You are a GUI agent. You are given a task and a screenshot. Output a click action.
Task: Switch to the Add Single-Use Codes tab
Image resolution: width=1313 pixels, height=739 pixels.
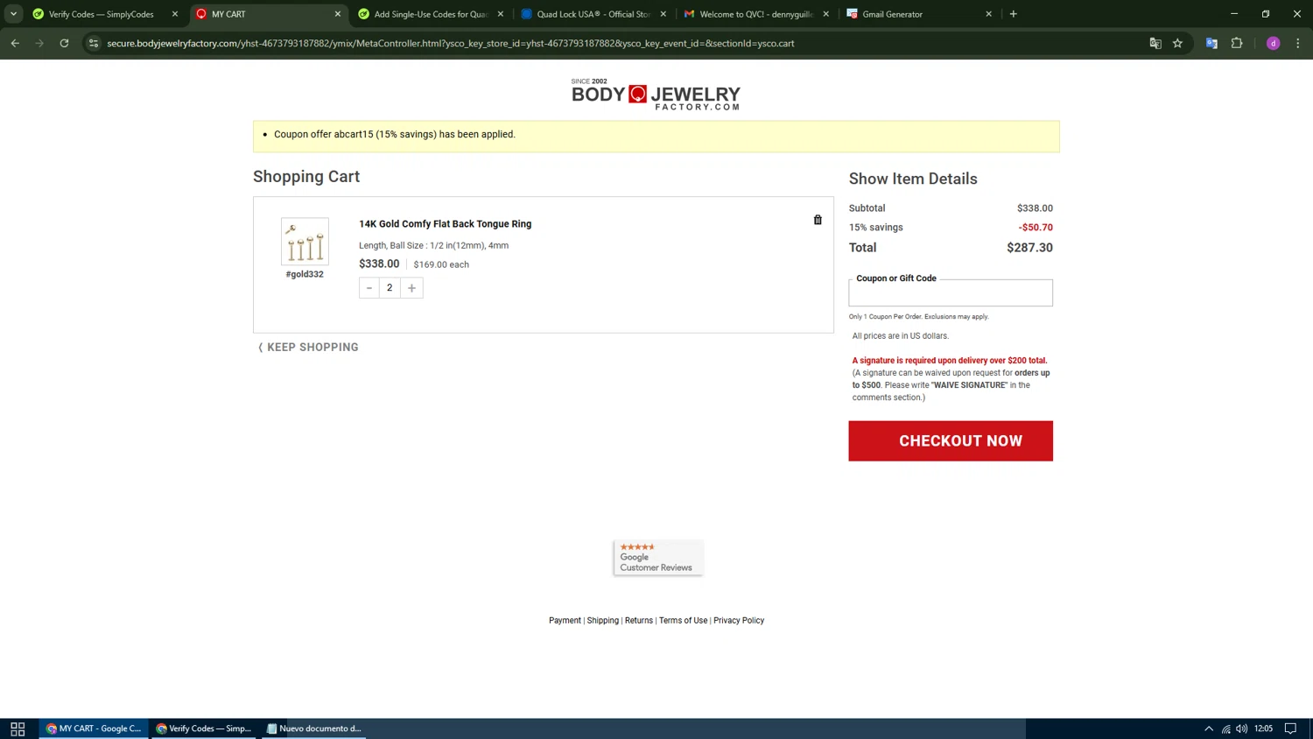coord(431,14)
